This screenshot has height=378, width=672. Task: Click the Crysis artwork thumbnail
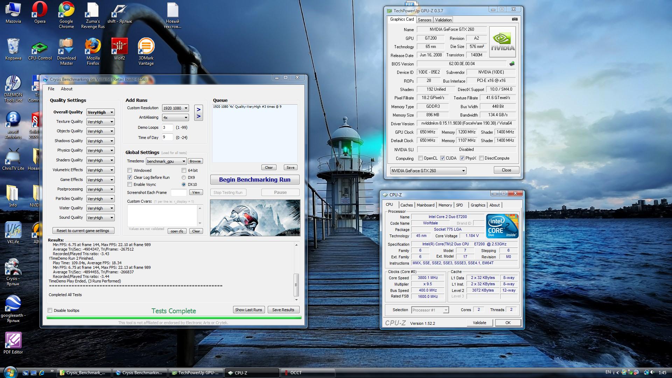[255, 218]
